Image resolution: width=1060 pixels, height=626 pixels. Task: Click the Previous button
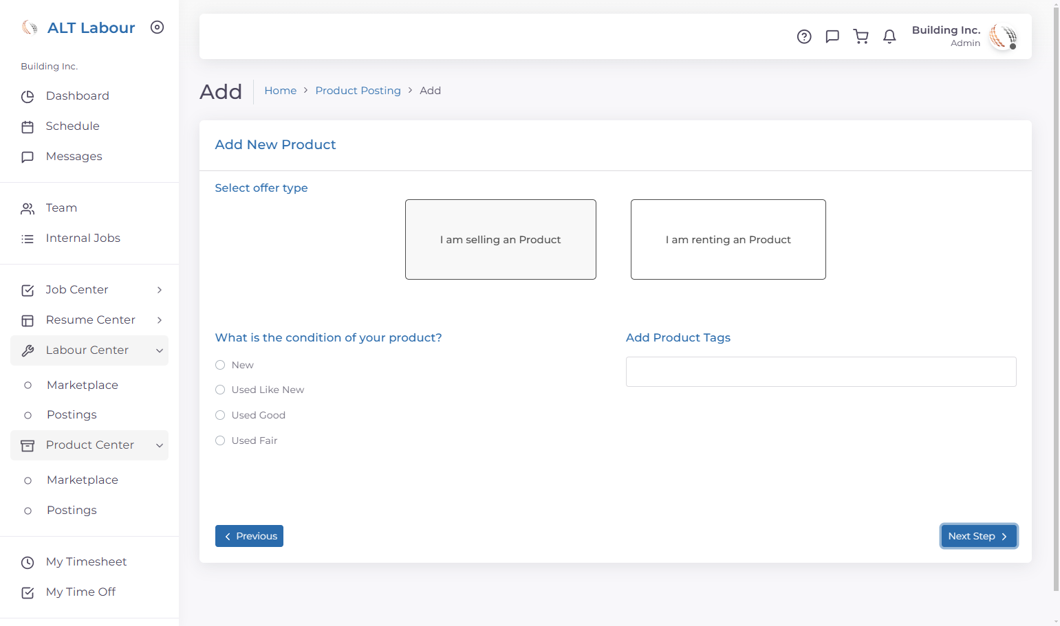pyautogui.click(x=249, y=536)
